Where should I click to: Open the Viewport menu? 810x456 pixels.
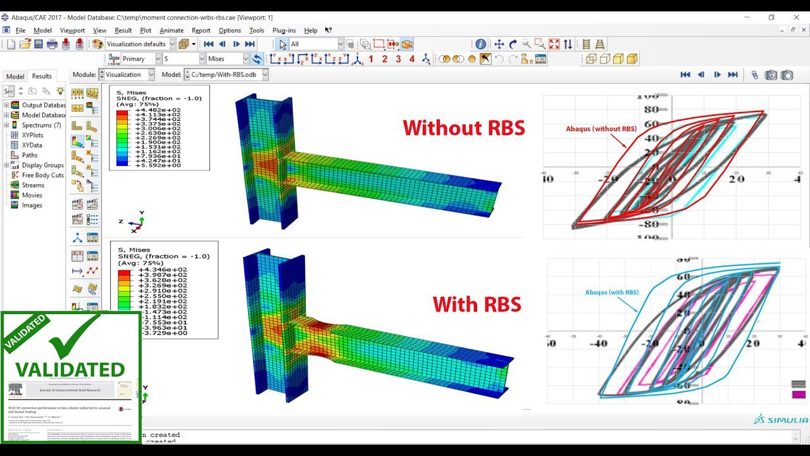[x=72, y=30]
